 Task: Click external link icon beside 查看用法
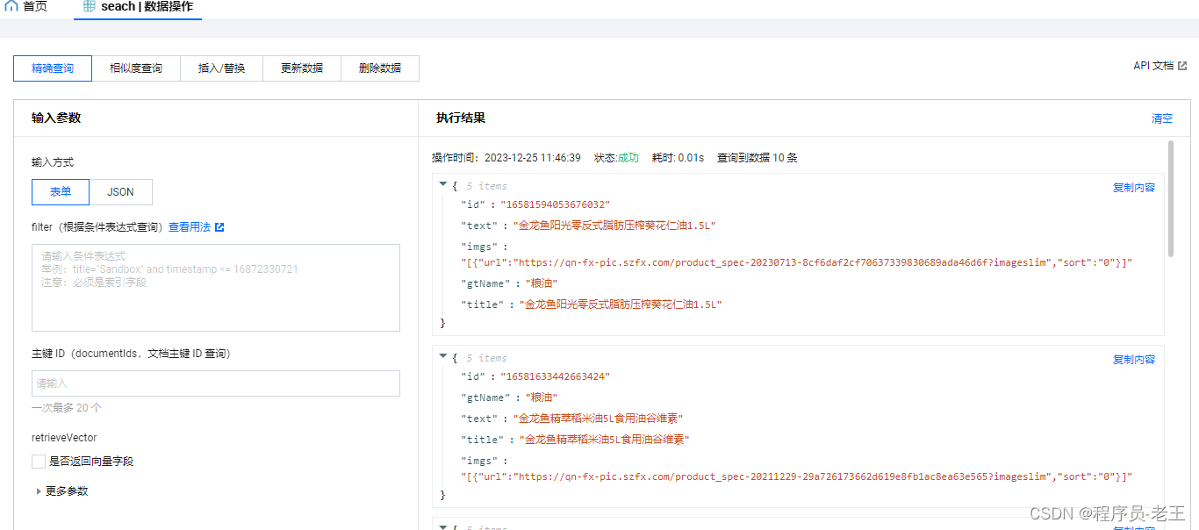(x=219, y=227)
